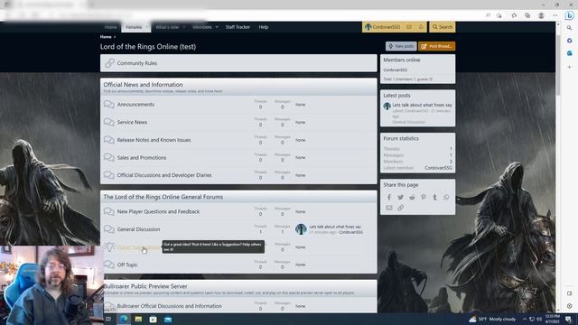Share page on Facebook
The width and height of the screenshot is (578, 325).
tap(389, 197)
